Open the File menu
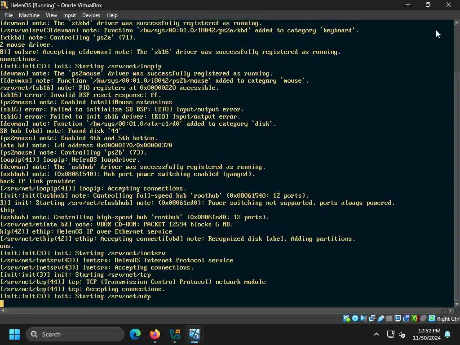Screen dimensions: 460x345 click(9, 15)
